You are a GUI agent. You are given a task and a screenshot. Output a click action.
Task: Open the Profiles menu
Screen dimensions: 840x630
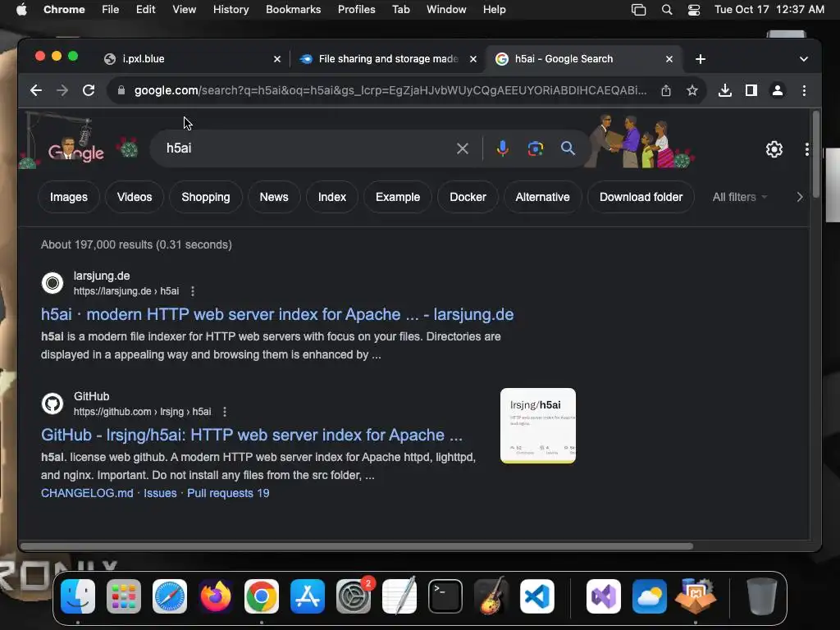tap(356, 10)
